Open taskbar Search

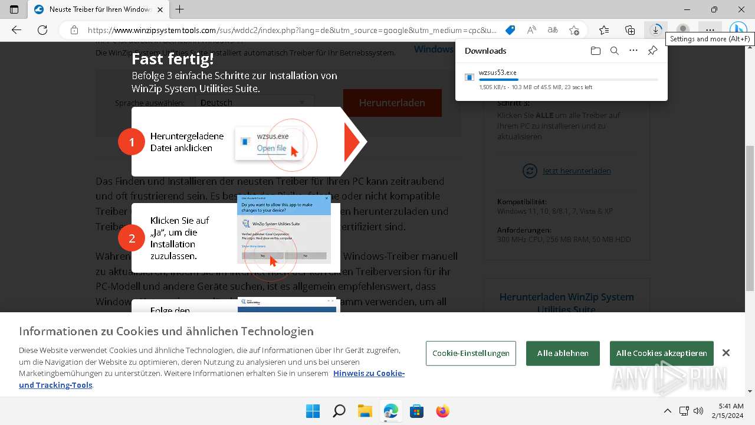point(339,411)
